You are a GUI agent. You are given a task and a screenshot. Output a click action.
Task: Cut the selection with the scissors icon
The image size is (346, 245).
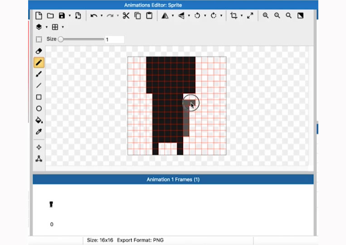tap(126, 16)
